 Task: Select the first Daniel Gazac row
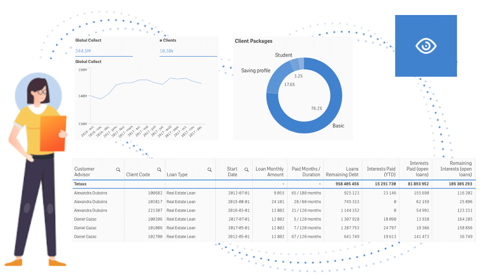point(85,219)
